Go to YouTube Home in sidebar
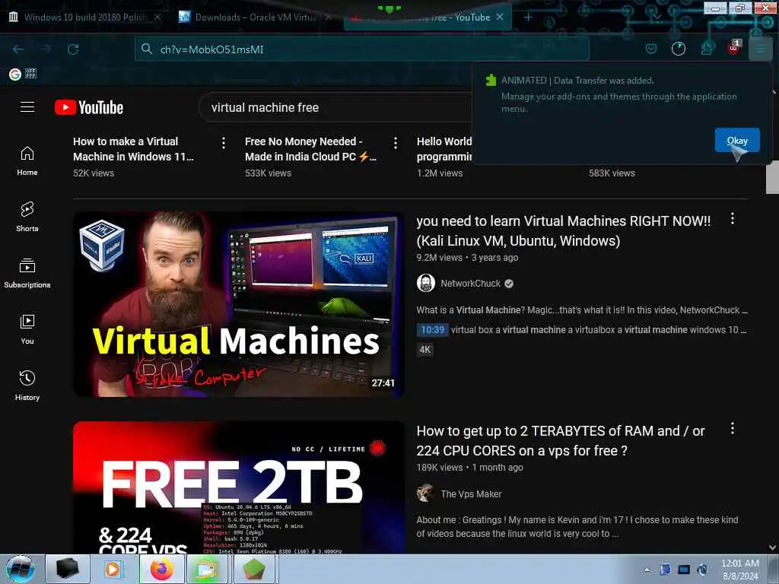 [x=27, y=161]
